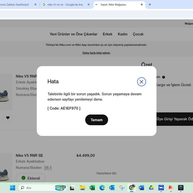
Task: Click the help question-mark icon in Özet
Action: (163, 77)
